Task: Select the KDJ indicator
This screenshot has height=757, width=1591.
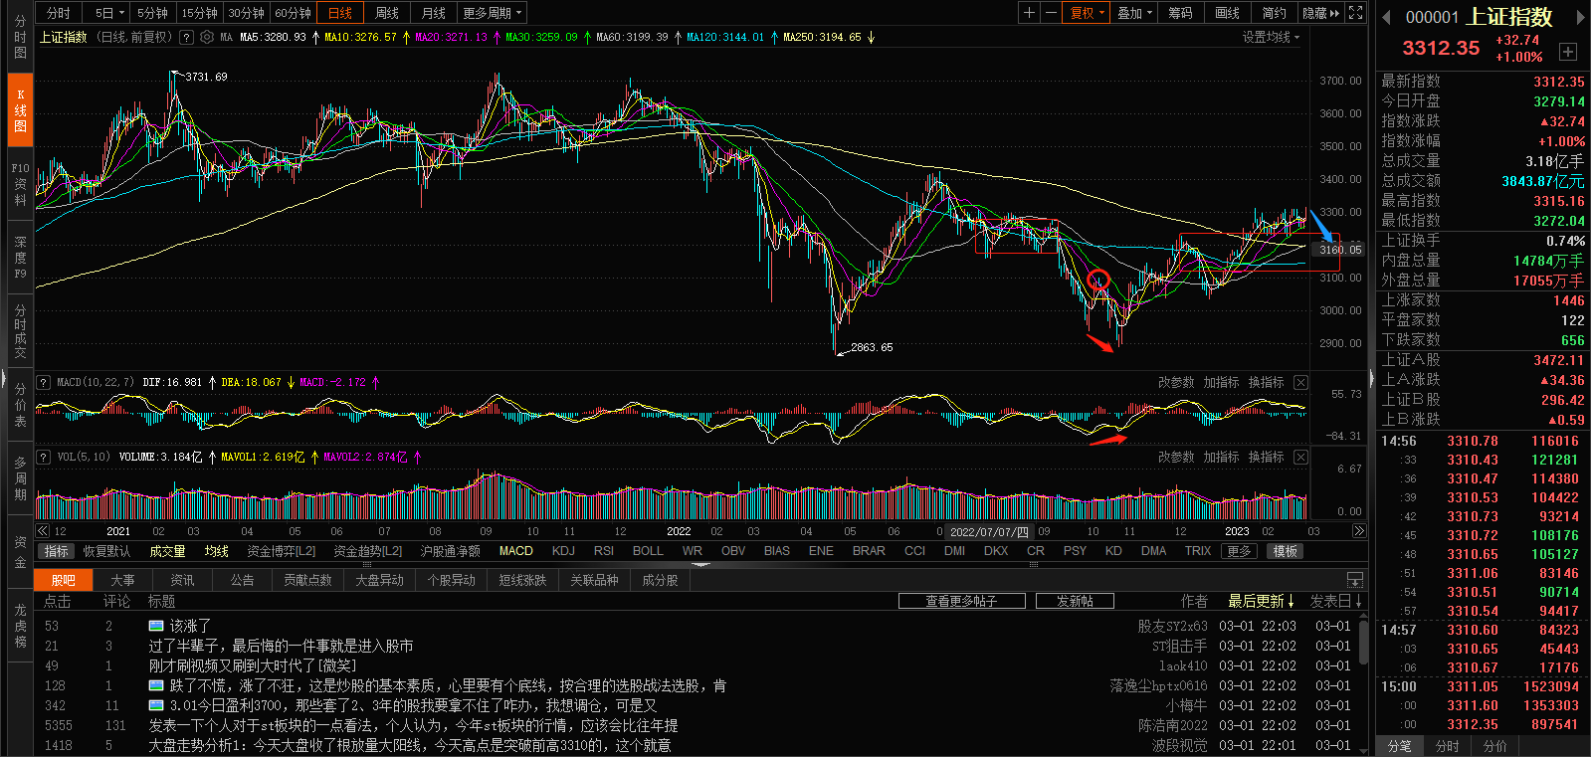Action: (563, 551)
